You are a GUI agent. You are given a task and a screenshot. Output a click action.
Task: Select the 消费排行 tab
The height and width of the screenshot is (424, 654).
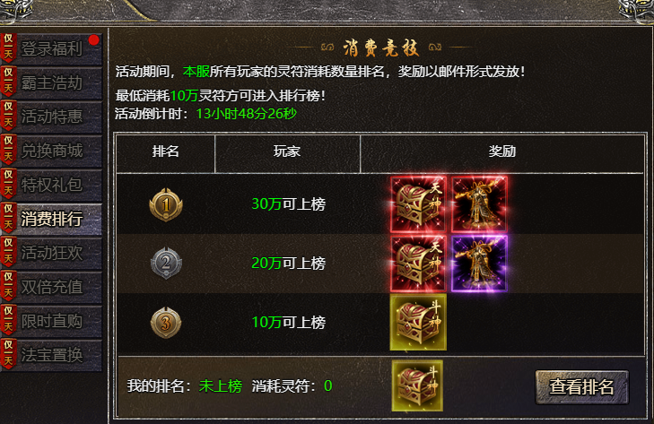click(x=51, y=219)
